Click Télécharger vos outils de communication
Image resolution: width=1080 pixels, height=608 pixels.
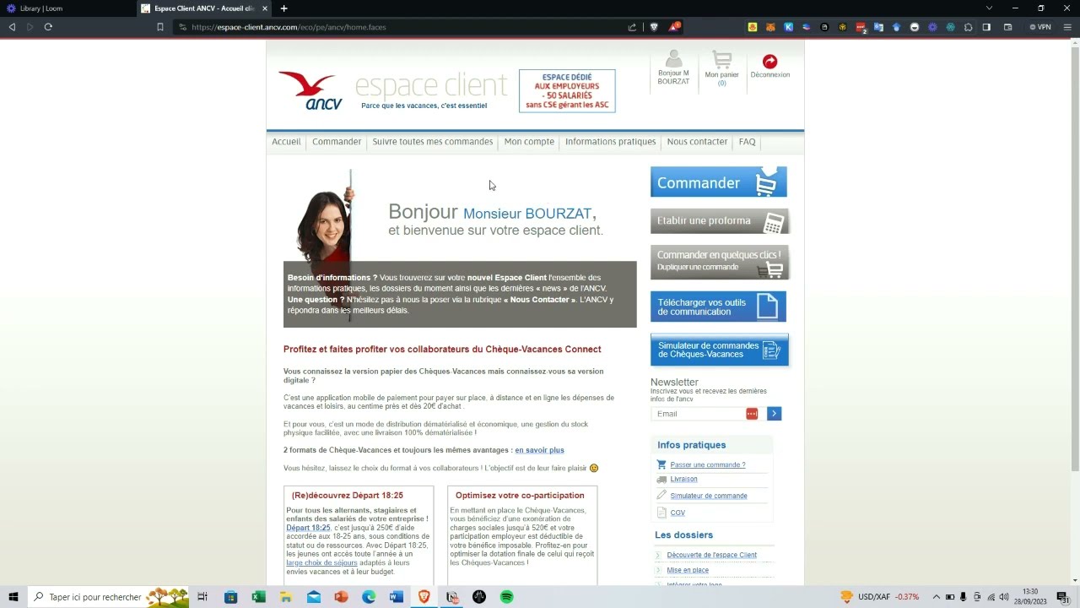[718, 307]
